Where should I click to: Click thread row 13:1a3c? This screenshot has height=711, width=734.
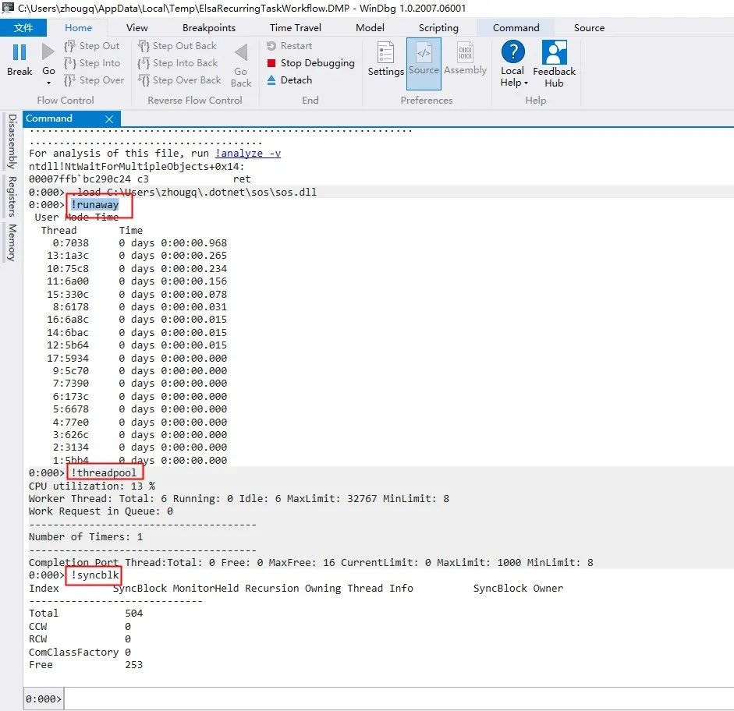click(137, 256)
